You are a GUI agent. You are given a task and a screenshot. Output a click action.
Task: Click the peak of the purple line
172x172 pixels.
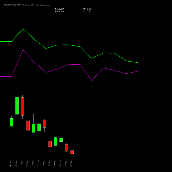[23, 50]
